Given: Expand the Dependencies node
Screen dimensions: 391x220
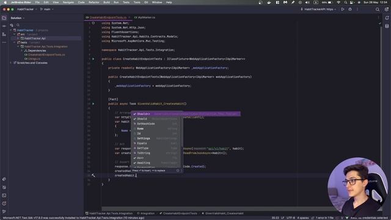Looking at the screenshot, I should coord(22,51).
